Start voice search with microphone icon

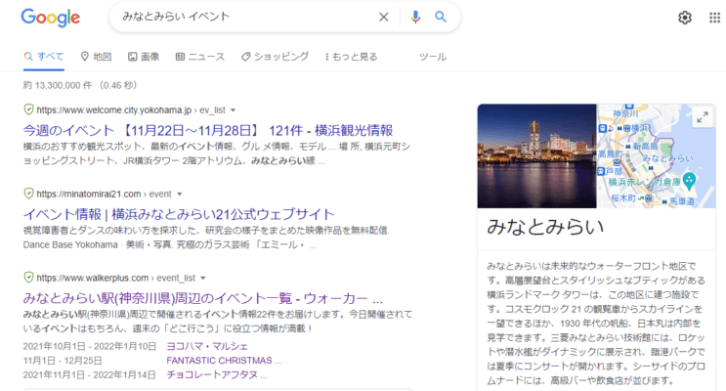(415, 18)
